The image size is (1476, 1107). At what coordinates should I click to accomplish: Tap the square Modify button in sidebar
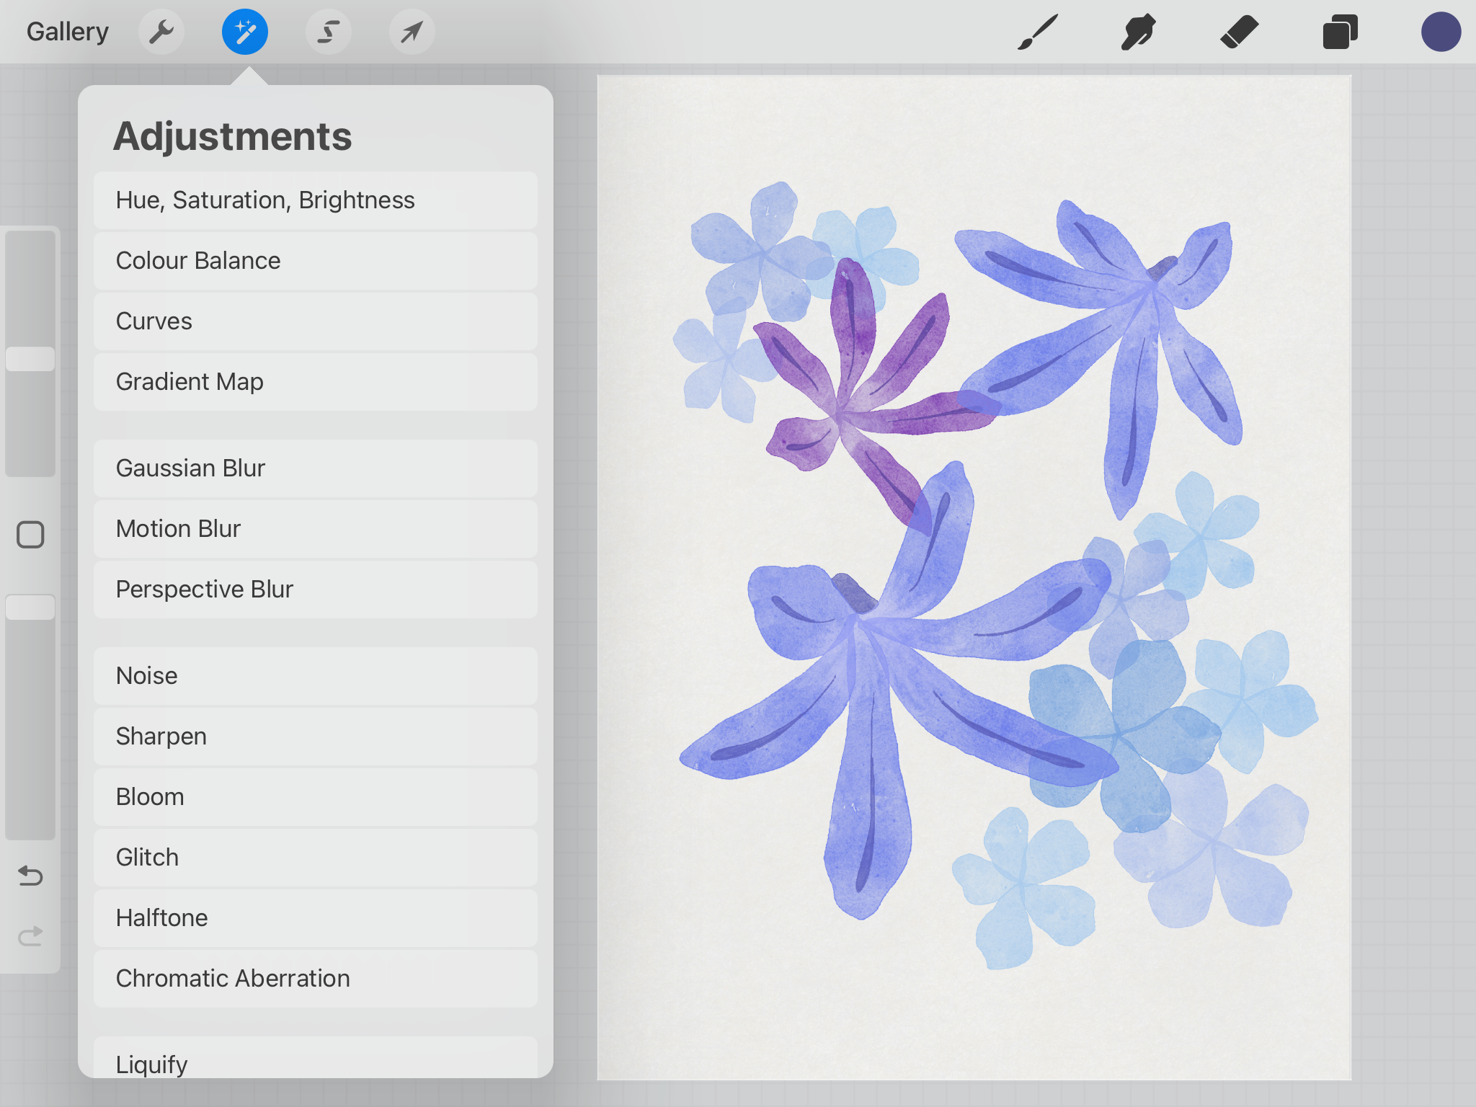point(30,535)
